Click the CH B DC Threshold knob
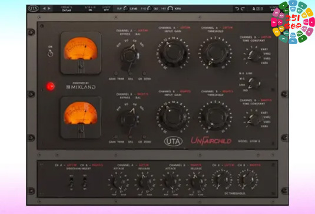The image size is (315, 214). (x=247, y=180)
